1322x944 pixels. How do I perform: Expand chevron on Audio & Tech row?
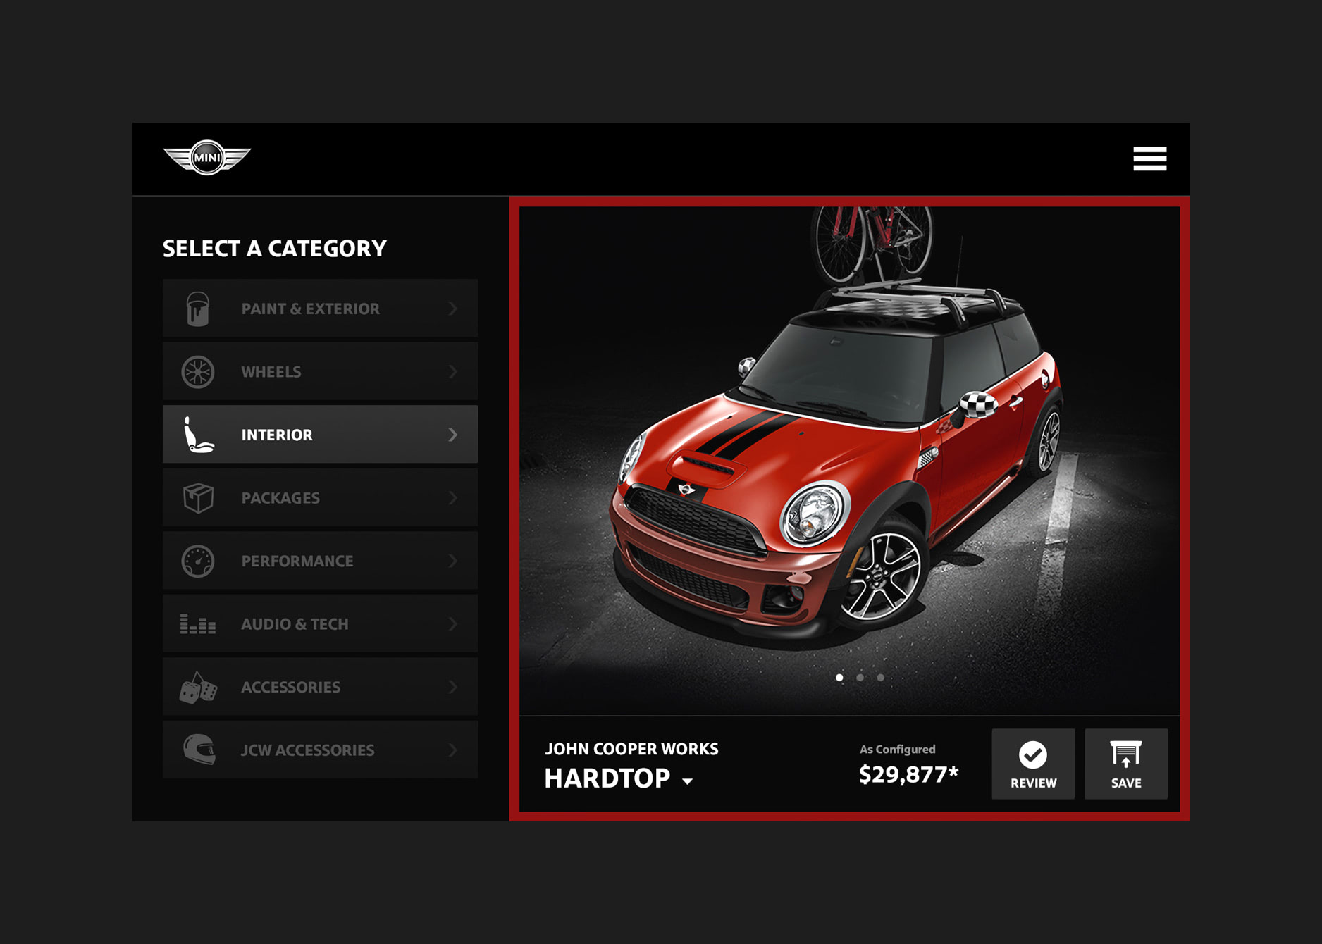[453, 624]
